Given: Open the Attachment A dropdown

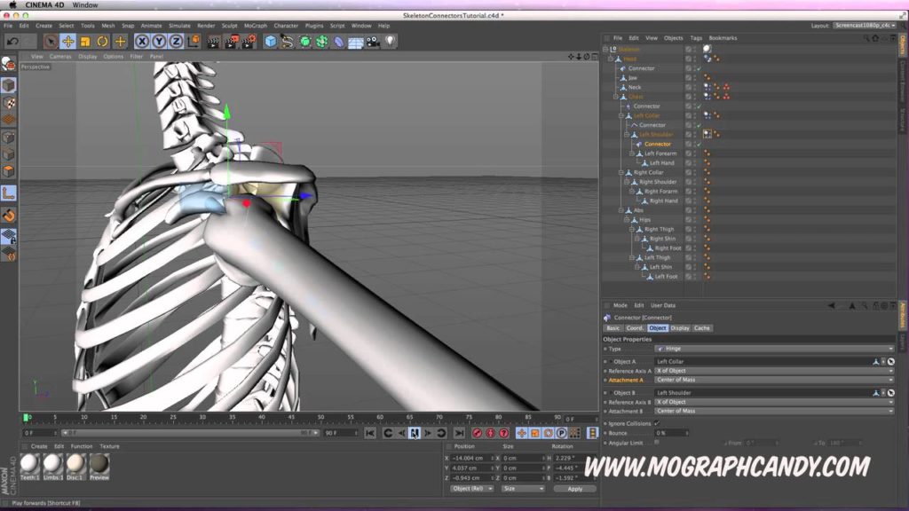Looking at the screenshot, I should pos(774,380).
